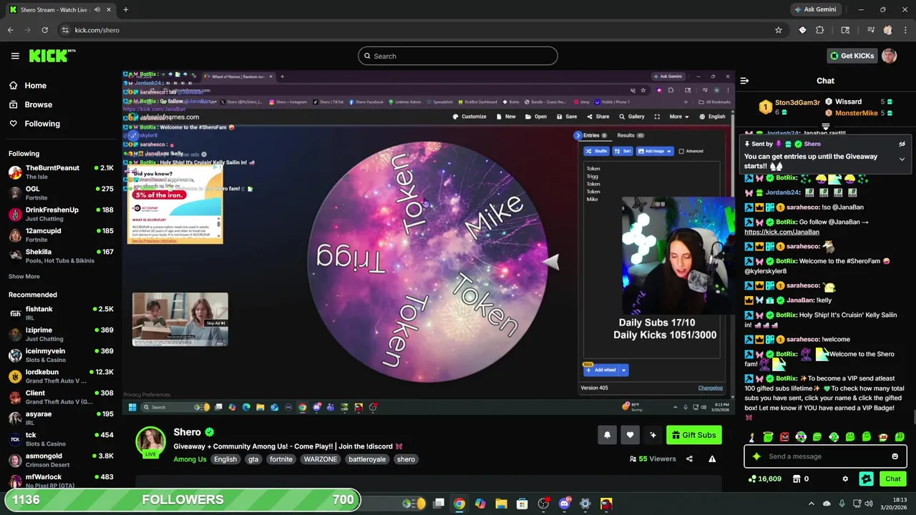Screen dimensions: 916x515
Task: Open TheBurntPeanut channel in sidebar
Action: click(x=61, y=172)
